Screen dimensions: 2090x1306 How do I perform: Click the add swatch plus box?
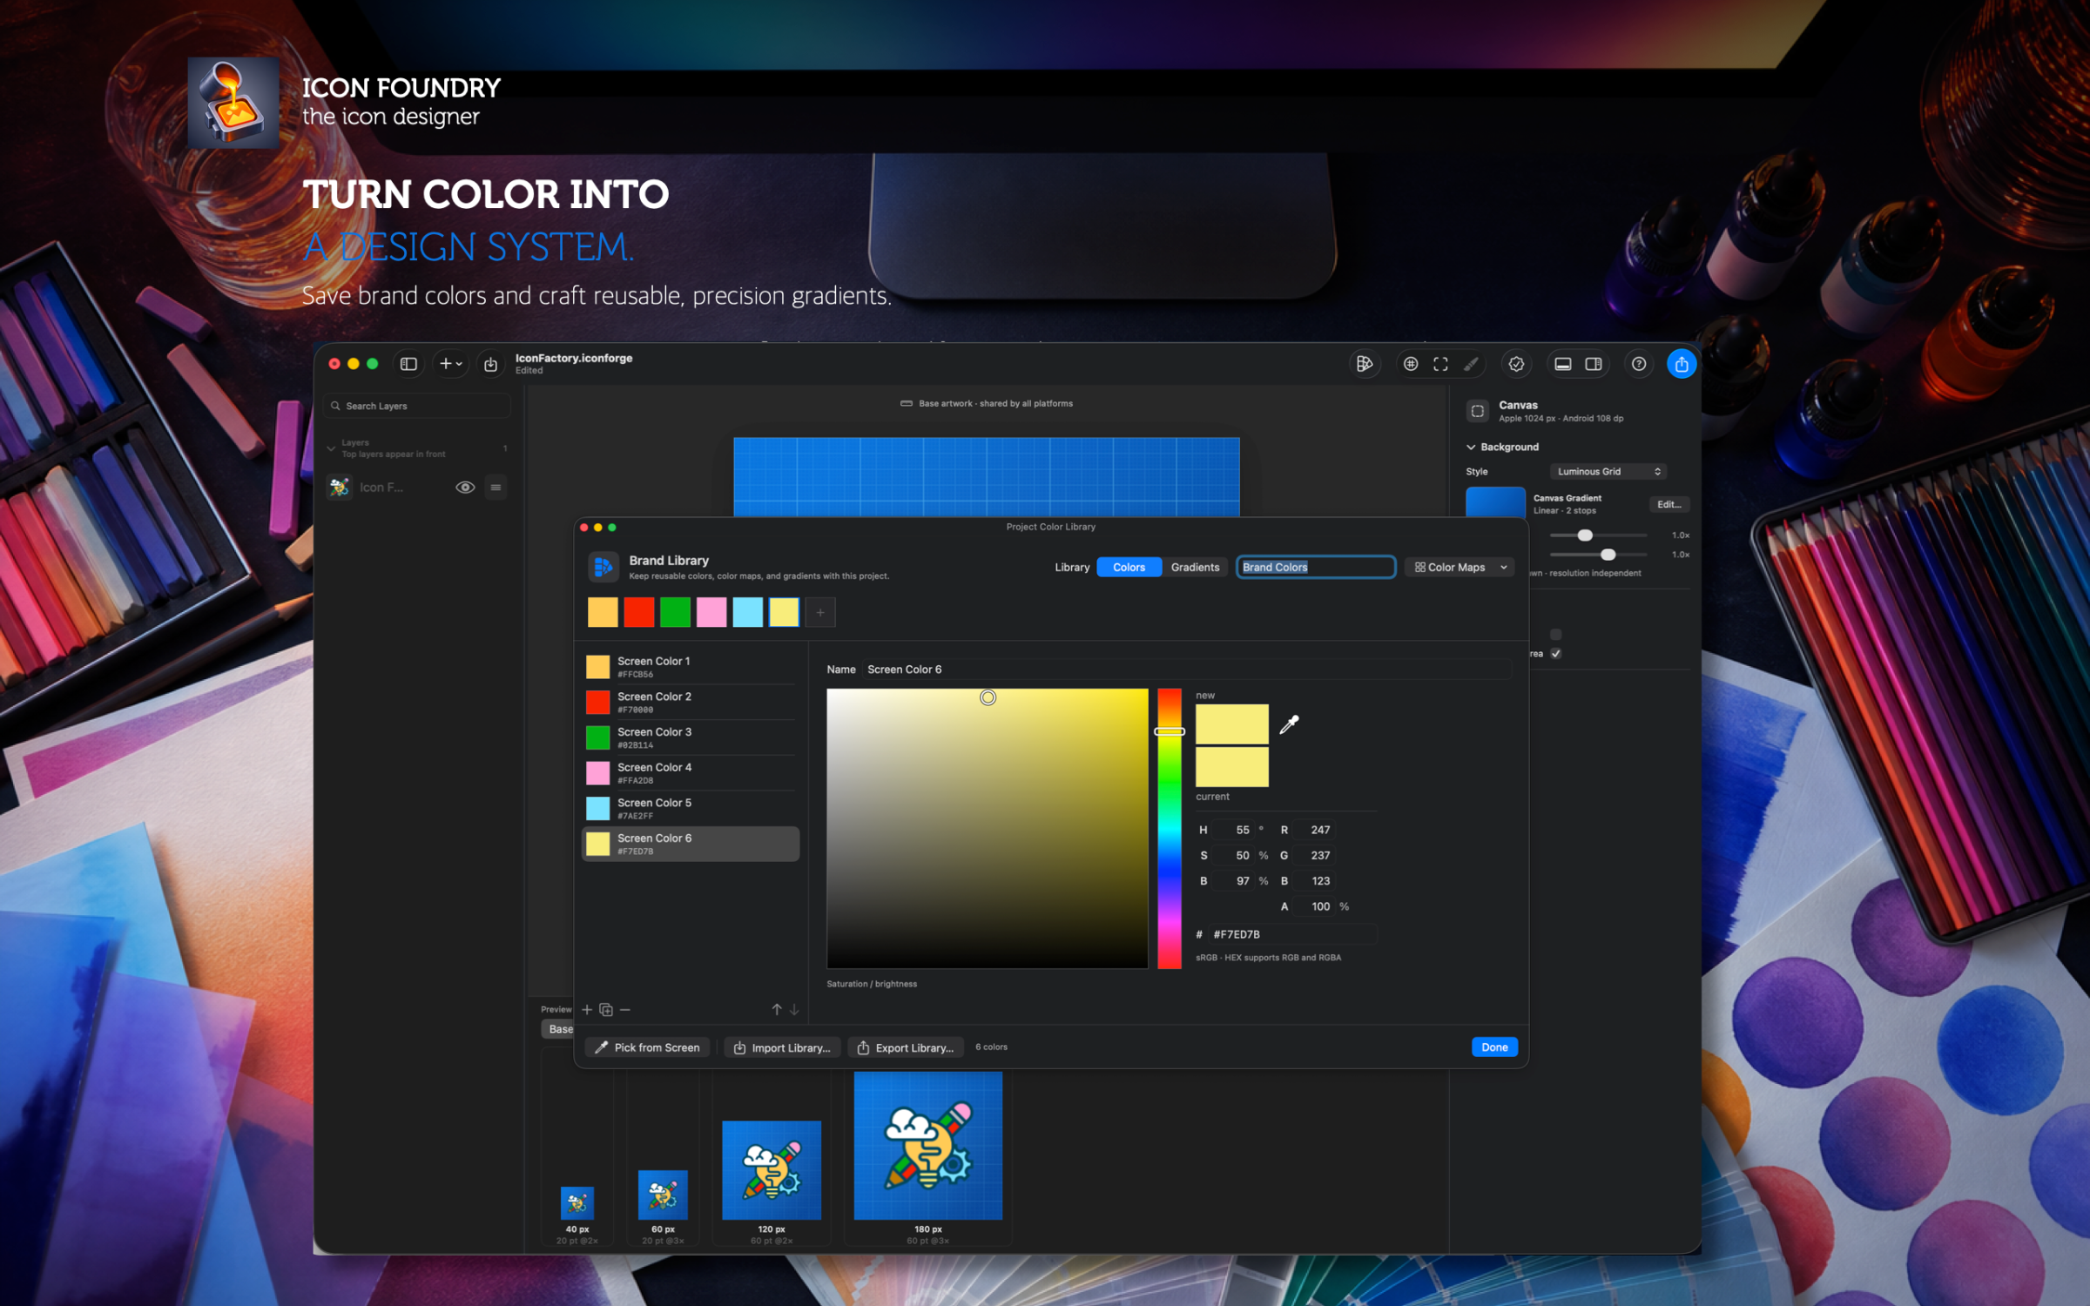[x=820, y=612]
